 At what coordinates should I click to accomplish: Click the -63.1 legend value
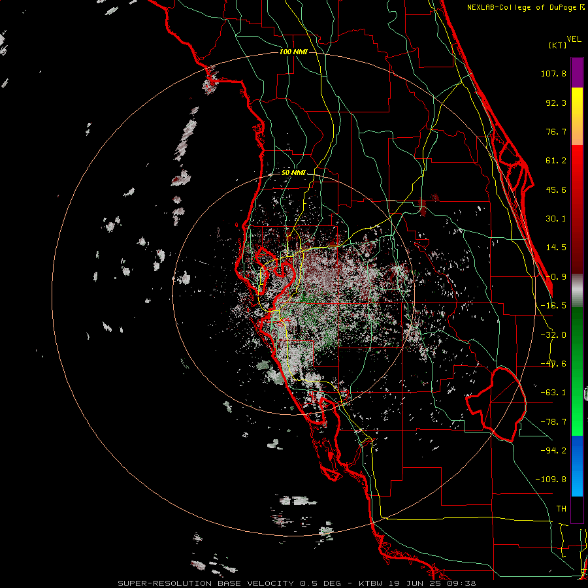(x=553, y=393)
